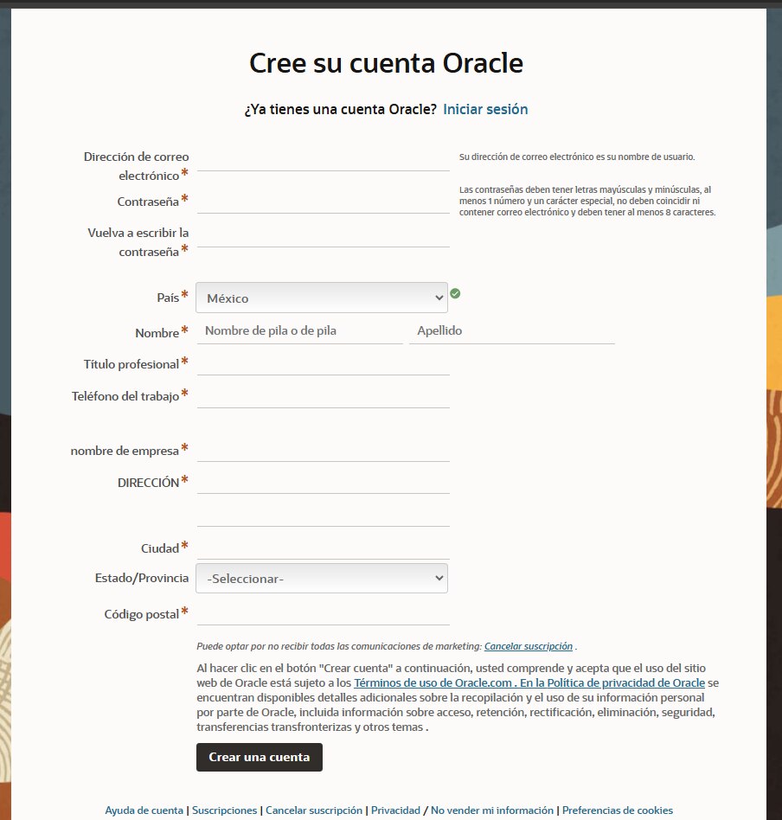Click the Teléfono del trabajo field
This screenshot has height=820, width=782.
[x=323, y=396]
